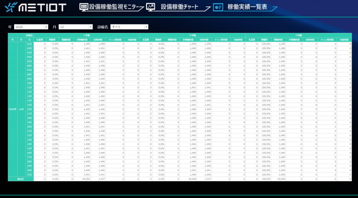This screenshot has height=198, width=358.
Task: Select the 20日 row label
Action: 29,127
